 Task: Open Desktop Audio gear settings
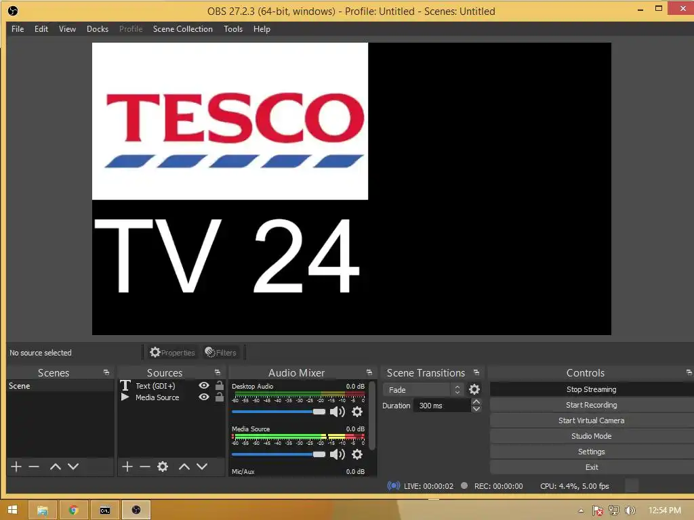[357, 412]
